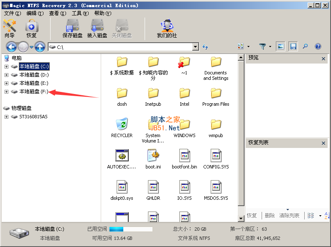Select the 物理磁盘 tree heading
This screenshot has height=247, width=331.
click(21, 108)
